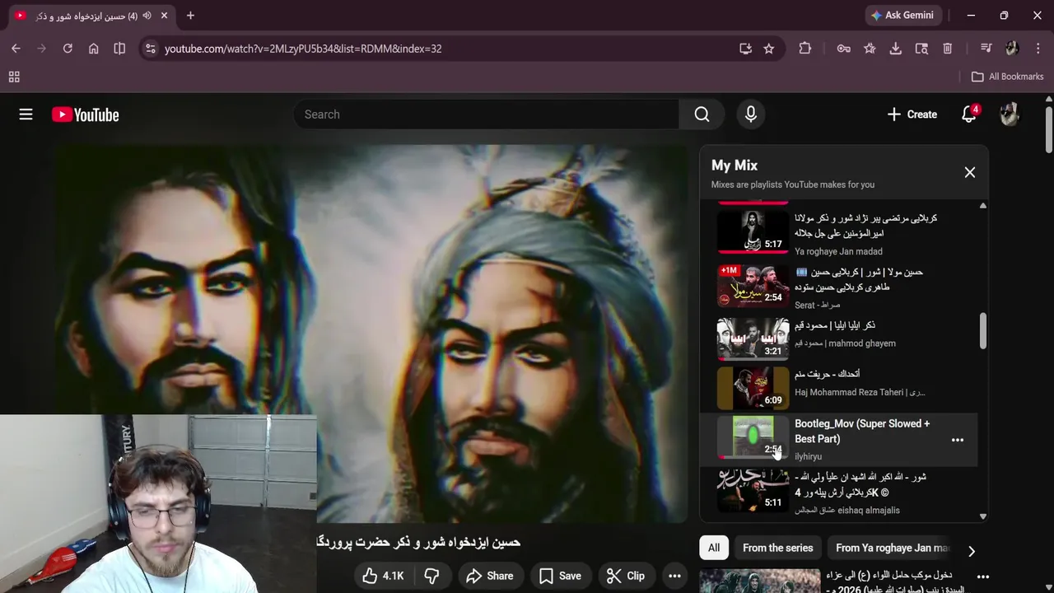
Task: Select the 'All' filter chip
Action: pyautogui.click(x=714, y=548)
